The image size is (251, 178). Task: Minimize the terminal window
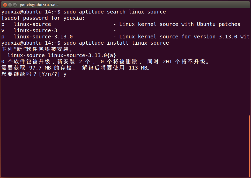click(x=10, y=5)
